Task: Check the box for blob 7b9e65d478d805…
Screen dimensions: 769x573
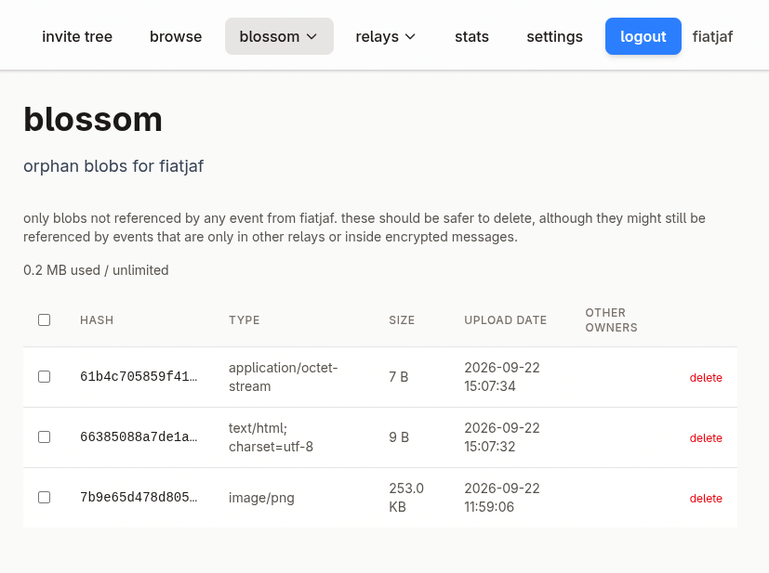Action: pyautogui.click(x=44, y=498)
